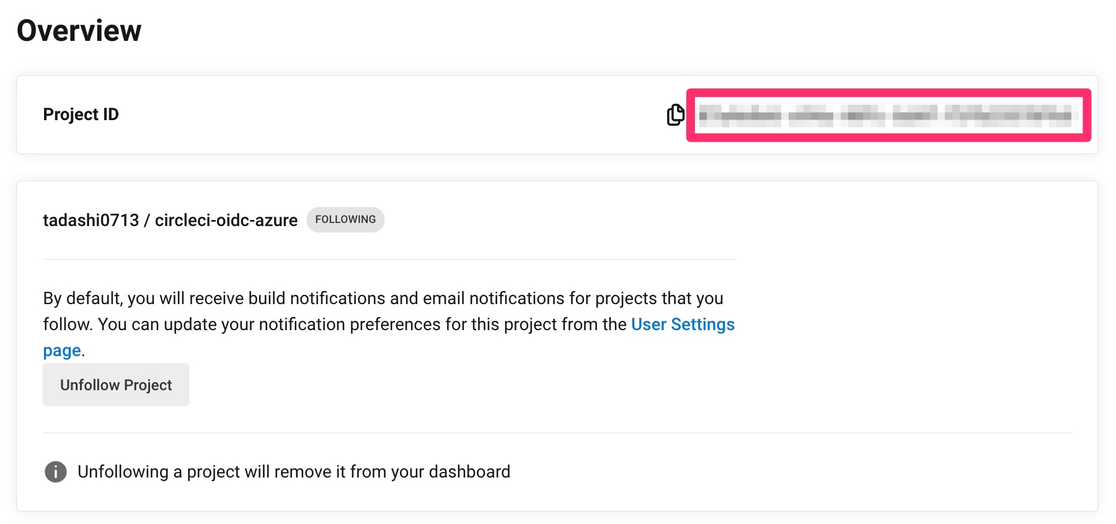Open the User Settings link
This screenshot has width=1116, height=524.
tap(682, 325)
